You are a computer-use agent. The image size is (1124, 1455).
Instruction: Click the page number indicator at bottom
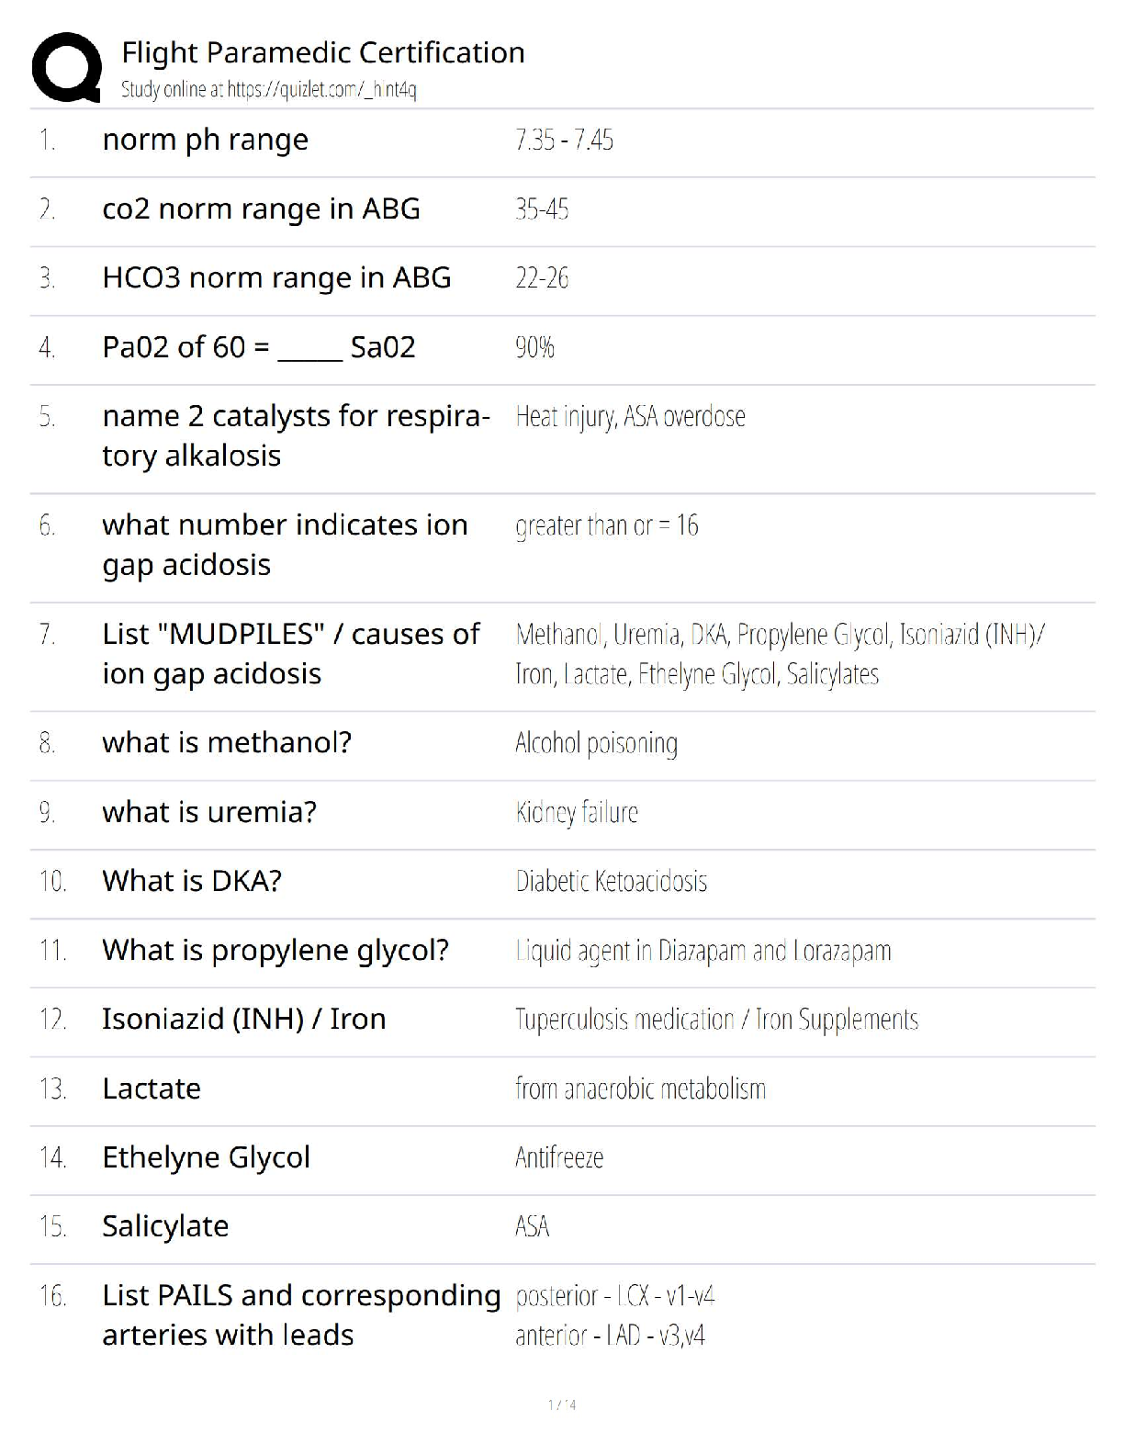point(562,1404)
